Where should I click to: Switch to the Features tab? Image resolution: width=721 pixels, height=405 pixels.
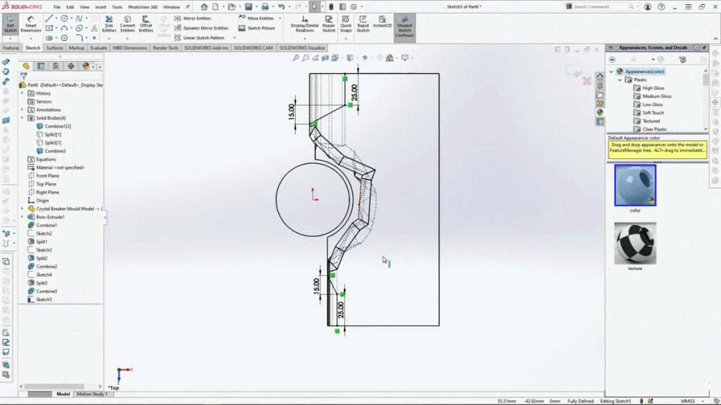[11, 48]
